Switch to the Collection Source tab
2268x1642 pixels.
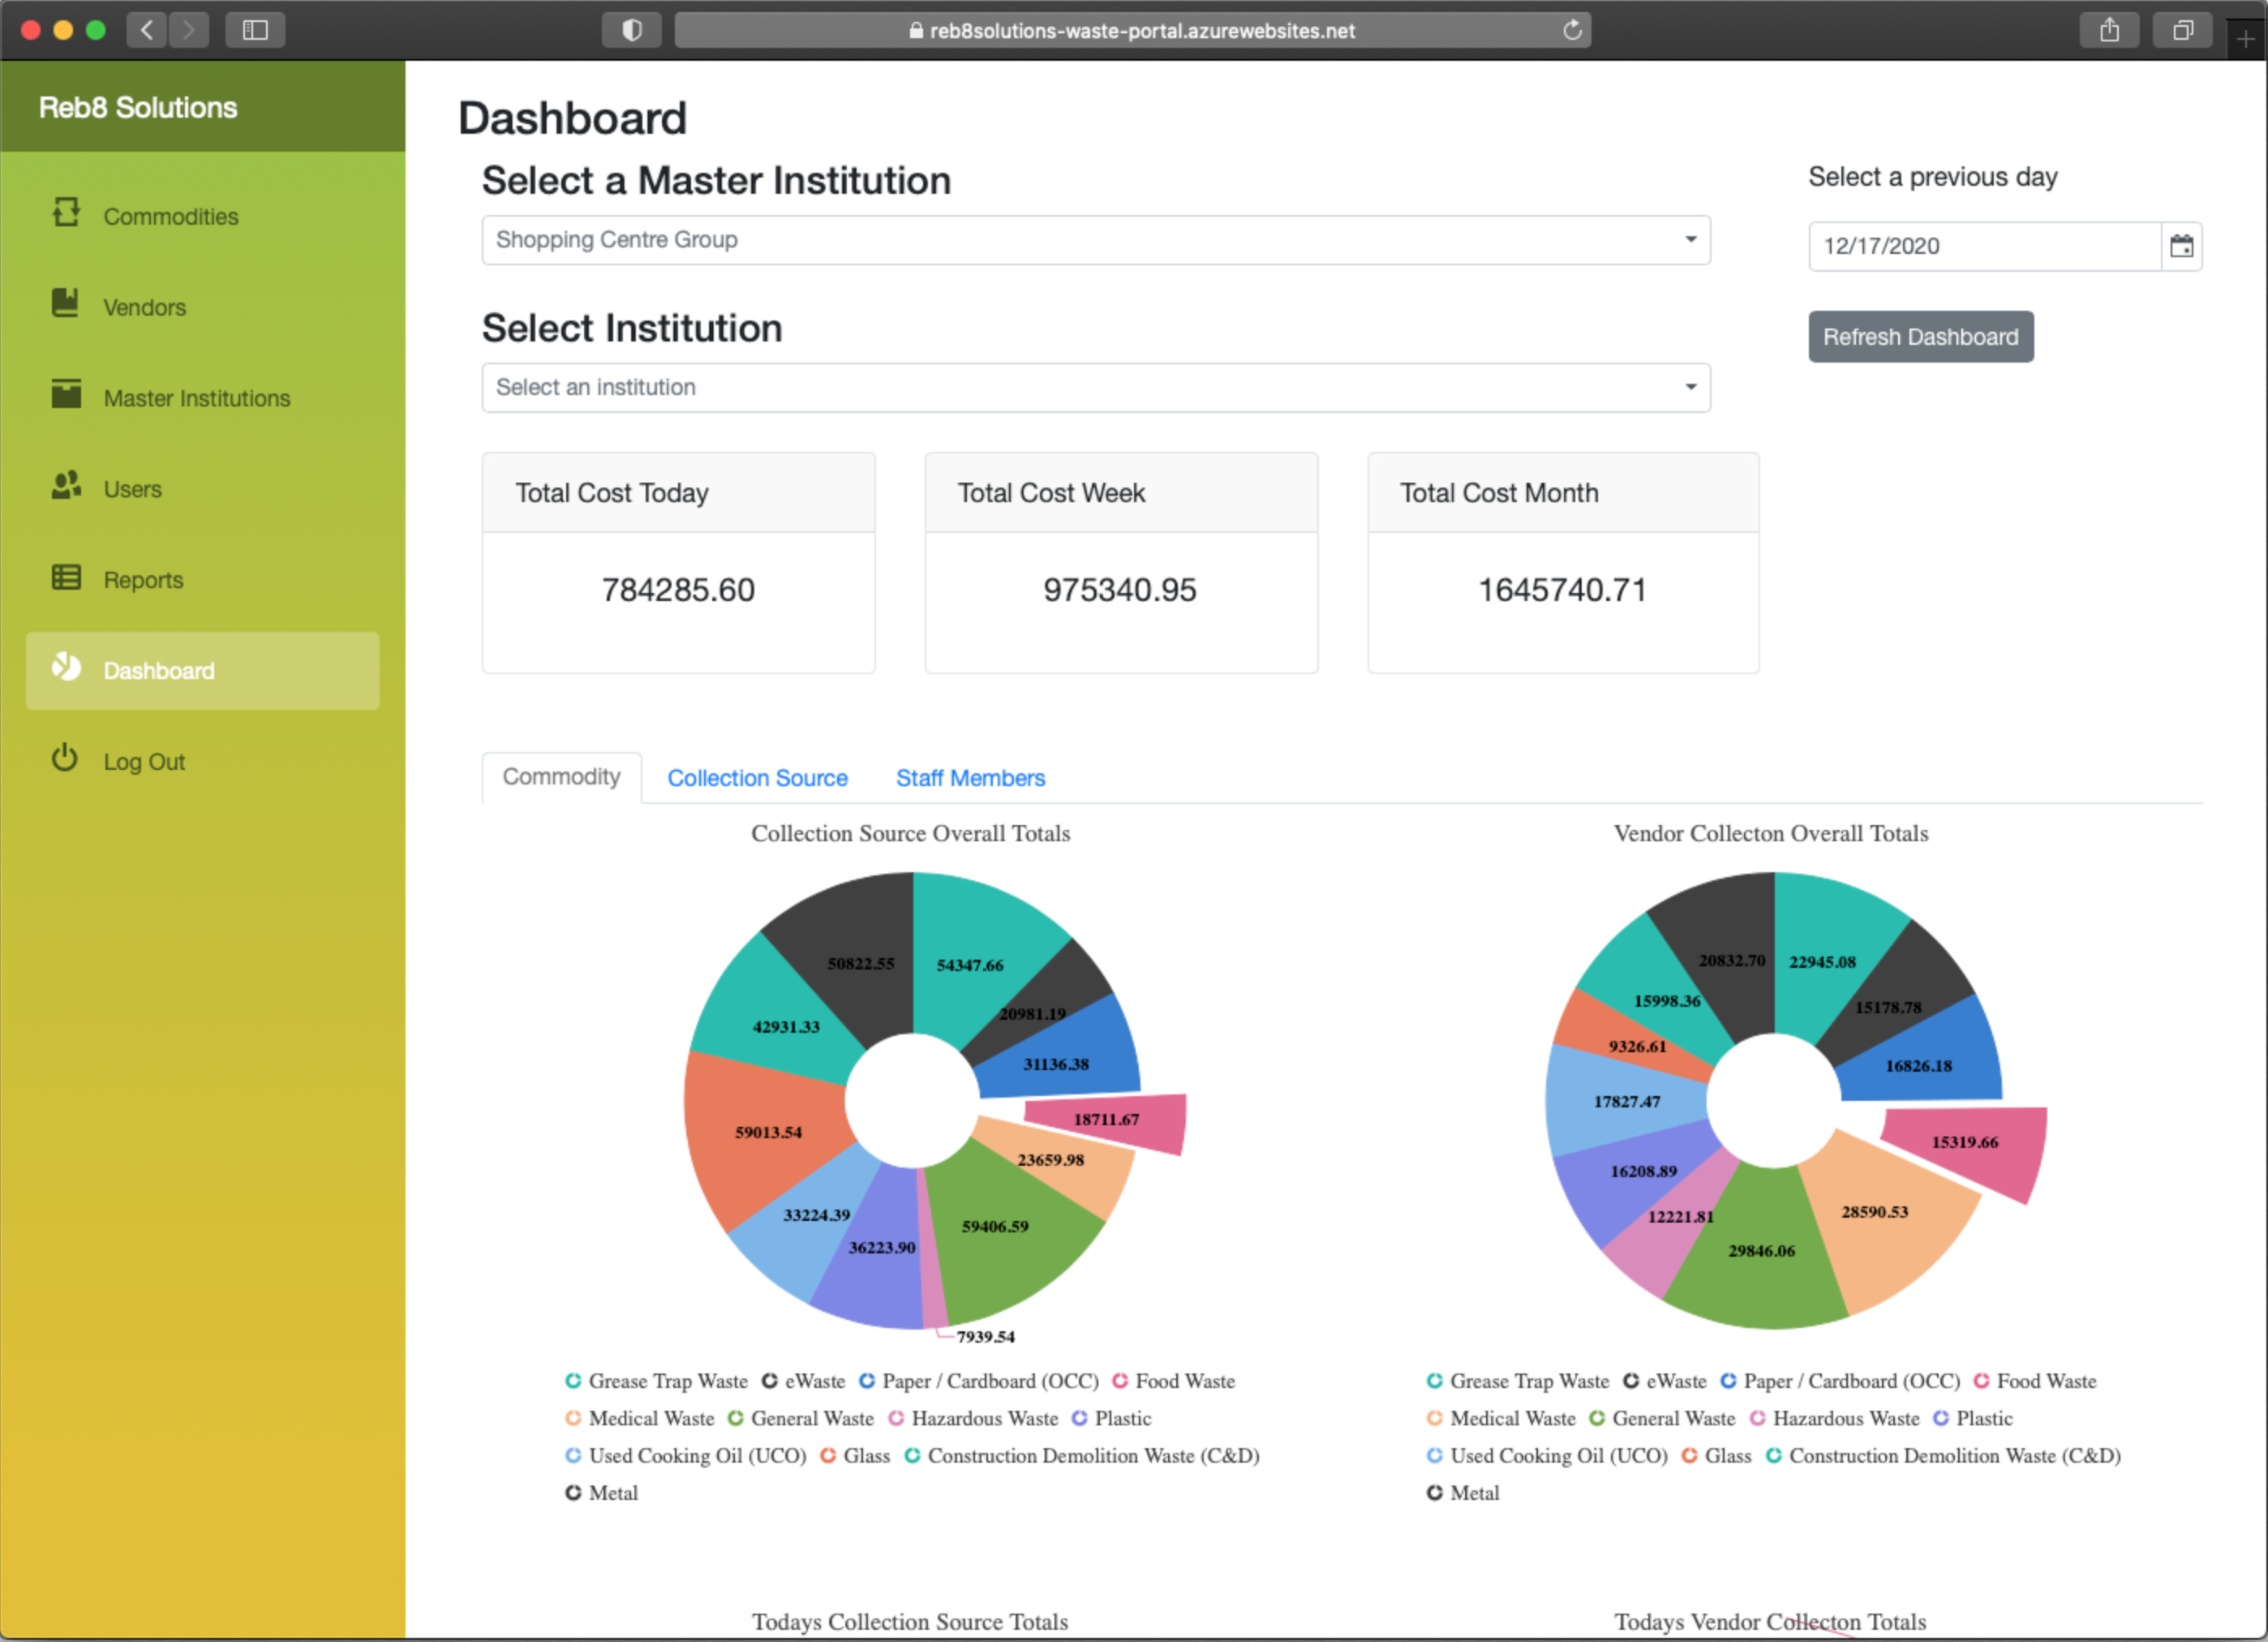click(x=757, y=778)
